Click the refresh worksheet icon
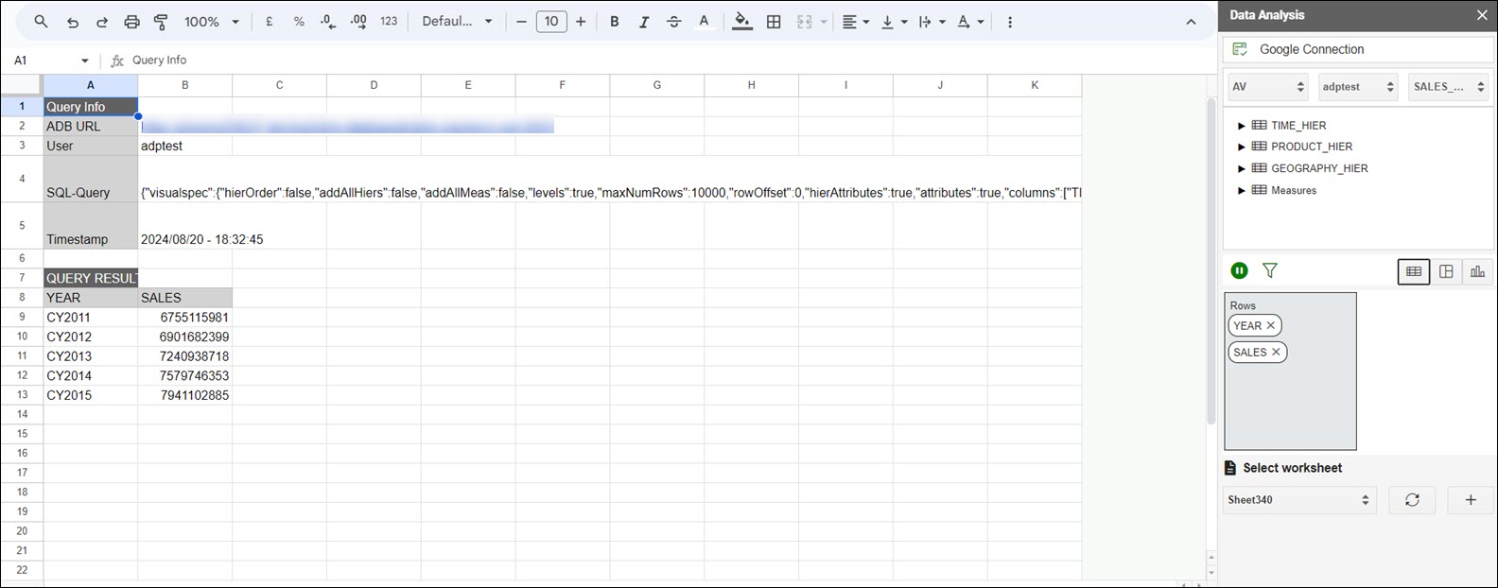Viewport: 1498px width, 588px height. coord(1412,500)
